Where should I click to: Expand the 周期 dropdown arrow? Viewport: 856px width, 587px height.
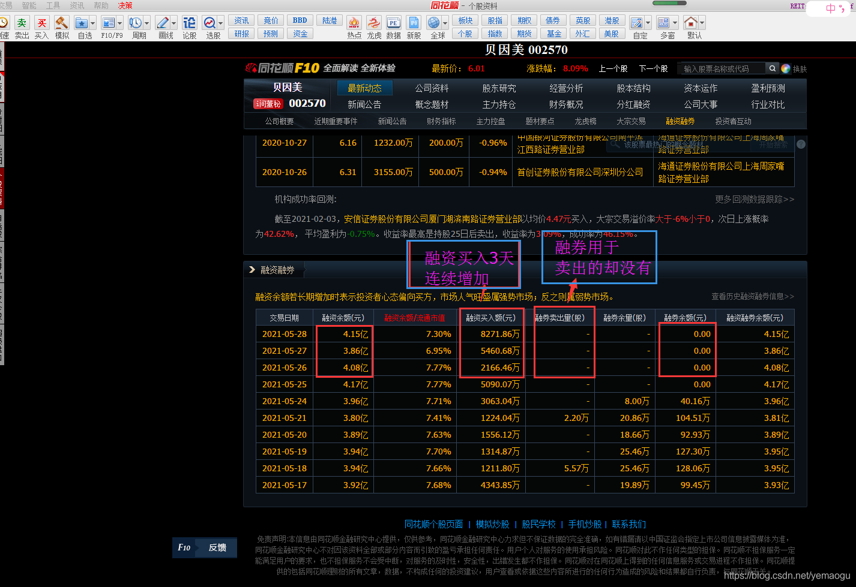146,23
